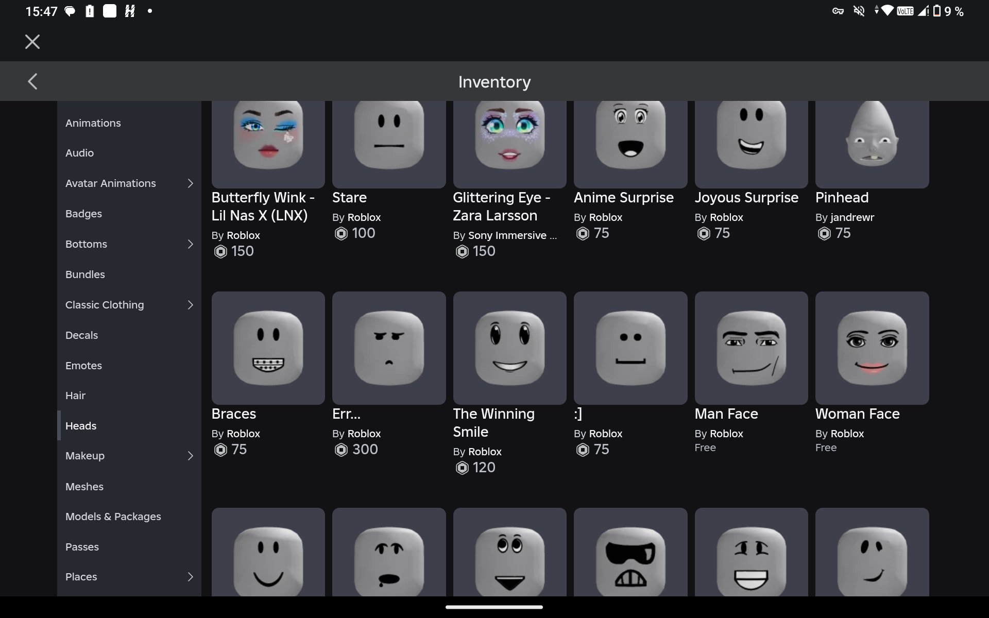Open the Decals category
Screen dimensions: 989x618
(x=129, y=335)
